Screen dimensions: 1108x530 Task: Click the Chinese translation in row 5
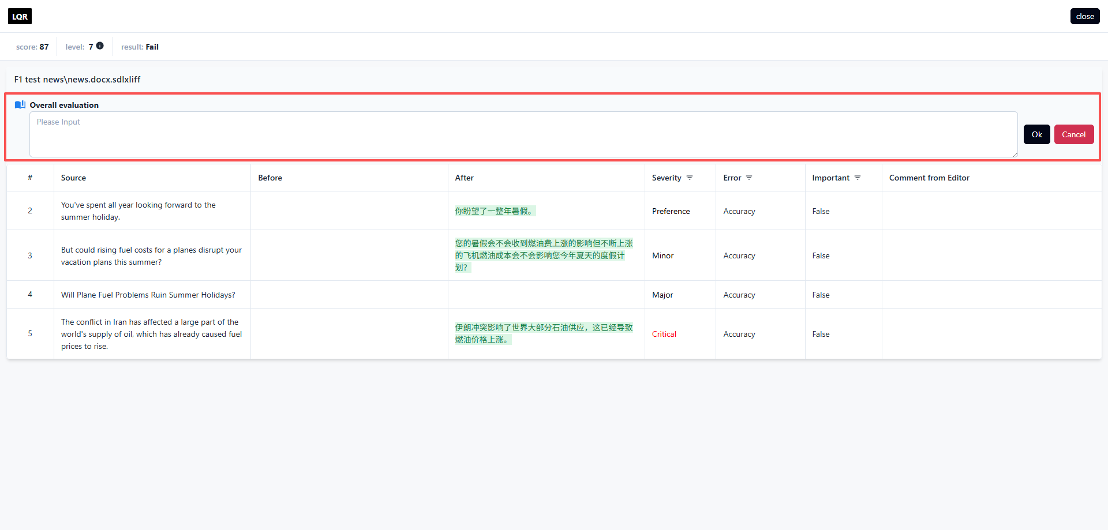(544, 333)
